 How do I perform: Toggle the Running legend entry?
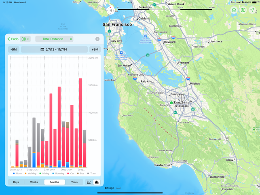click(58, 174)
